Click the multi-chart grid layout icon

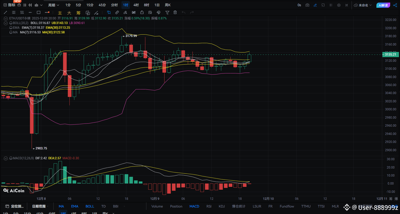tap(25, 5)
